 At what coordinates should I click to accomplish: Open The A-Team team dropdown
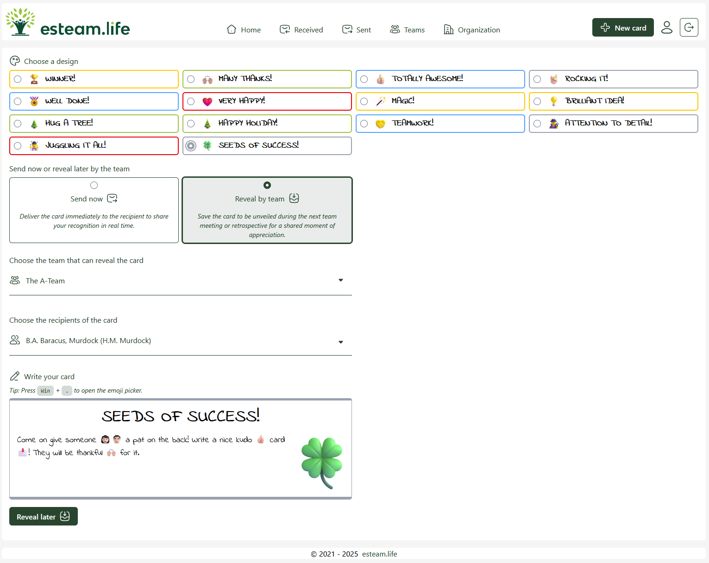pos(341,280)
